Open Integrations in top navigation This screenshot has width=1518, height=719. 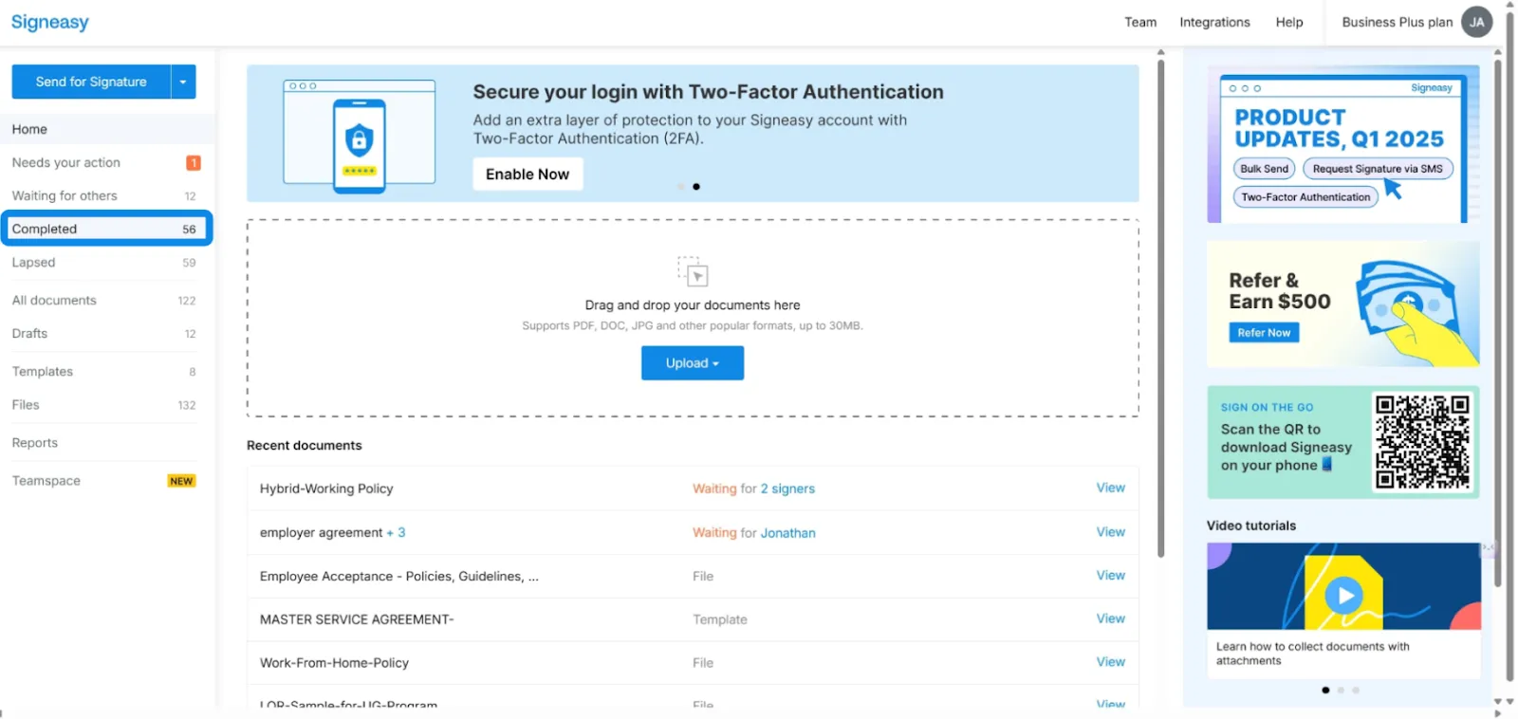pyautogui.click(x=1214, y=22)
